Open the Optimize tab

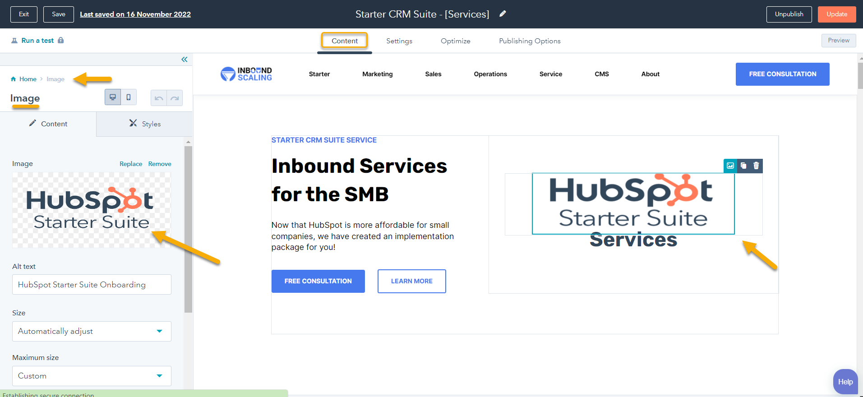coord(456,41)
